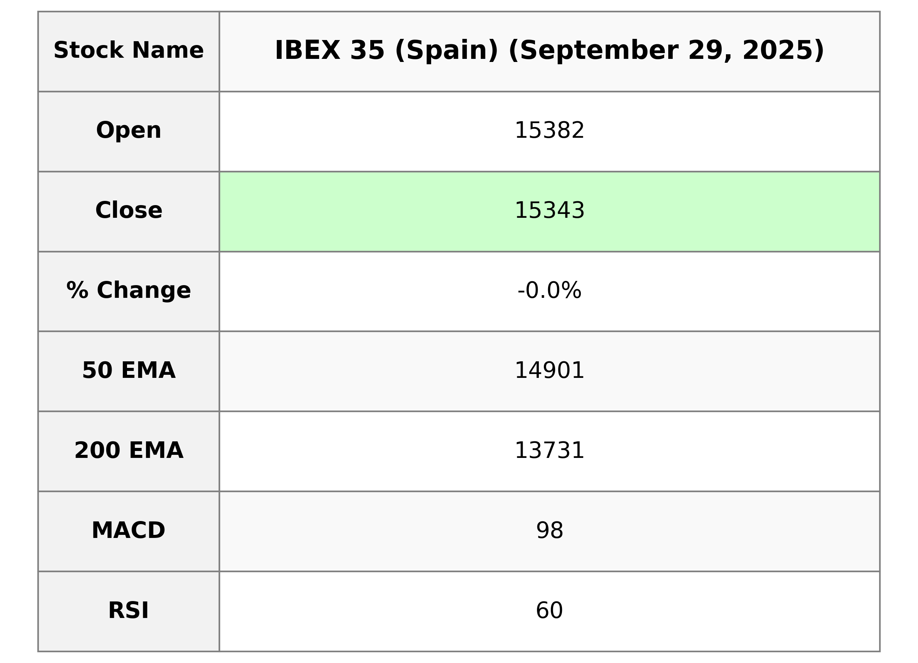The height and width of the screenshot is (663, 918).
Task: Click the Stock Name header cell
Action: coord(129,51)
